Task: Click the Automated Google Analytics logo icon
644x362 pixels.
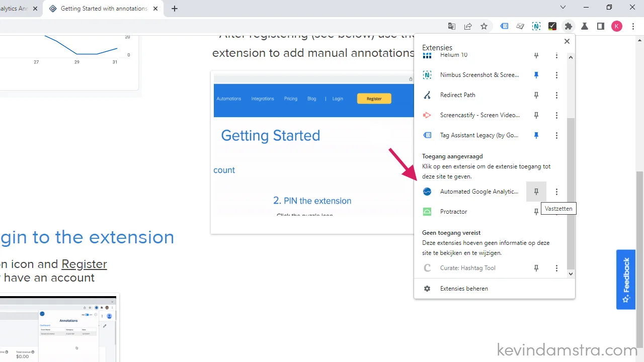Action: pos(427,192)
